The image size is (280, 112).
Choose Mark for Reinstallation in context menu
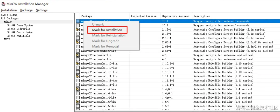click(109, 35)
